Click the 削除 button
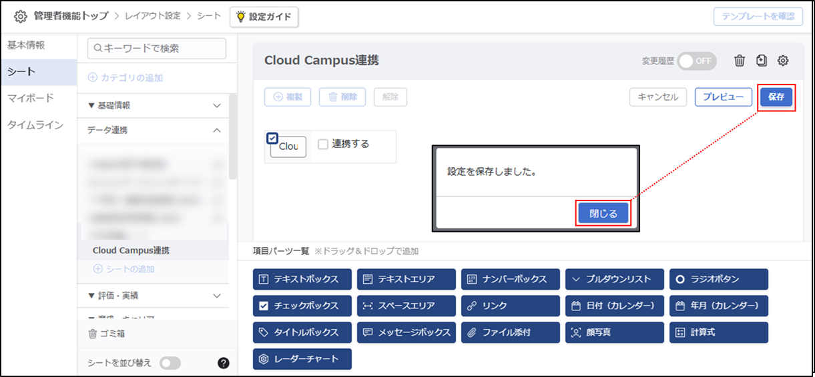Viewport: 815px width, 377px height. tap(342, 97)
